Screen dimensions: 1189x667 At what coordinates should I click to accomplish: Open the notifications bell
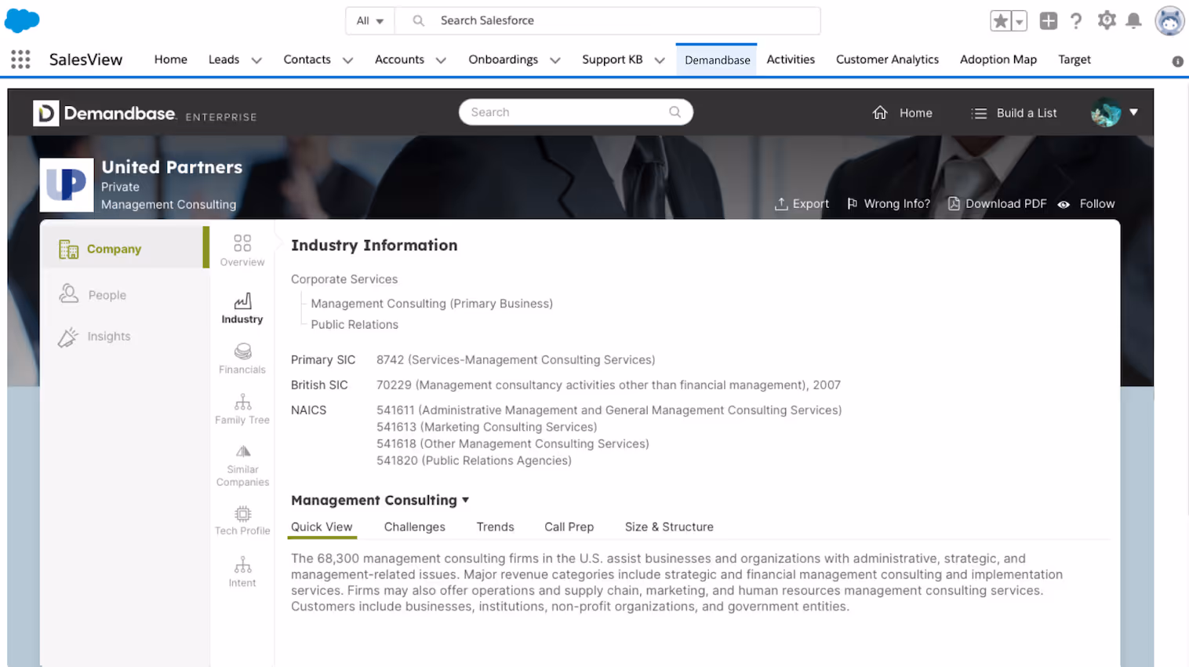[x=1133, y=21]
